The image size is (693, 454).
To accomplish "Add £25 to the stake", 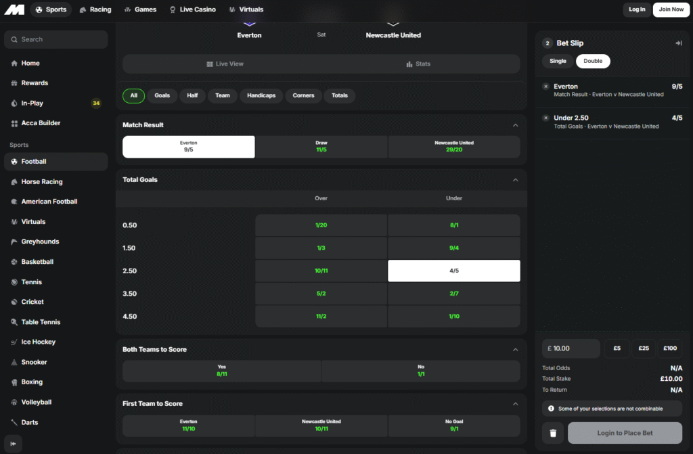I will [x=642, y=348].
